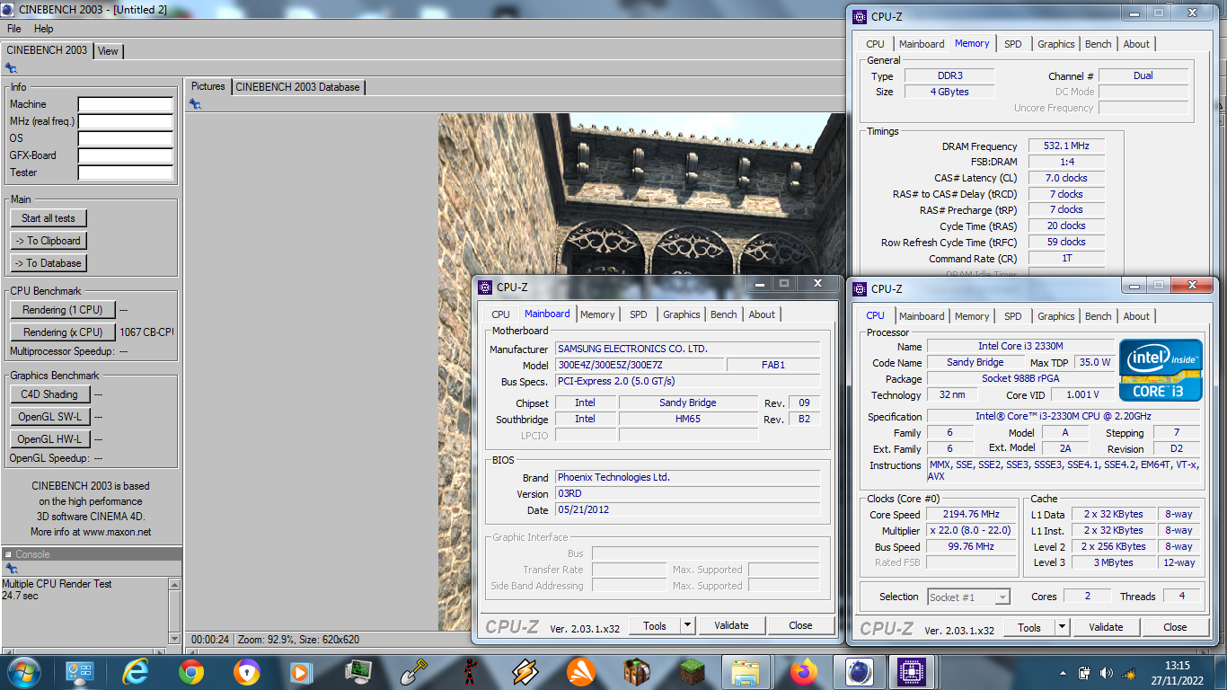Open the red and black figure taskbar icon
Screen dimensions: 1227x690
point(469,672)
